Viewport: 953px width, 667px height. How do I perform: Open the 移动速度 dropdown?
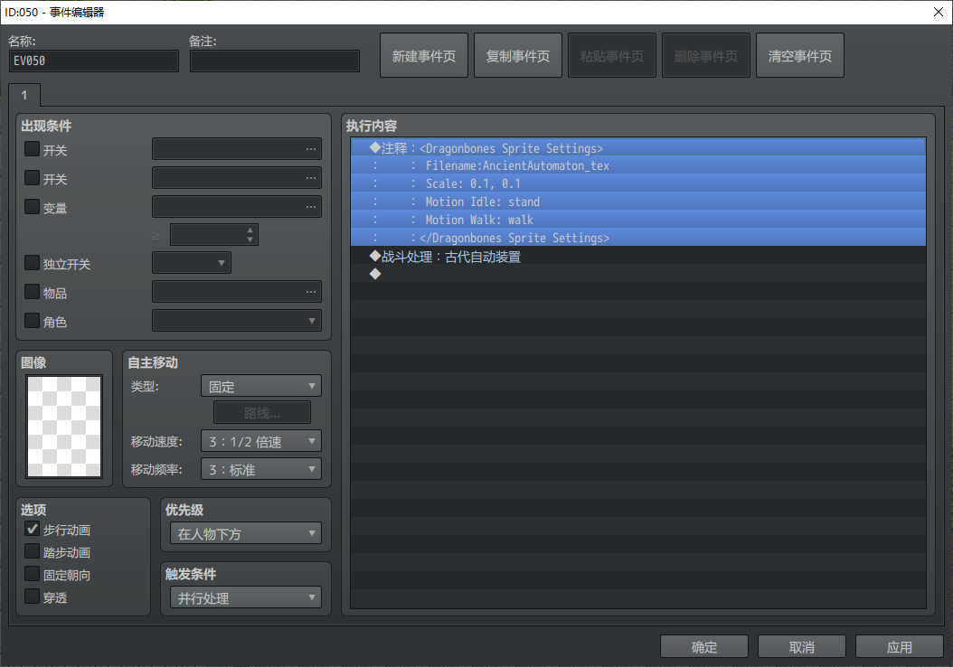point(260,441)
